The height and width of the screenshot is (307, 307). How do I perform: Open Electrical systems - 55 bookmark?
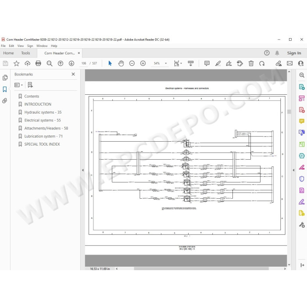pyautogui.click(x=43, y=120)
